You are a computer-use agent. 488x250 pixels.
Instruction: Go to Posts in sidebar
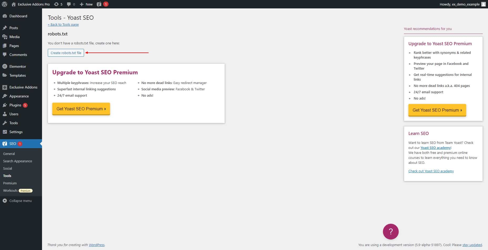pos(21,28)
